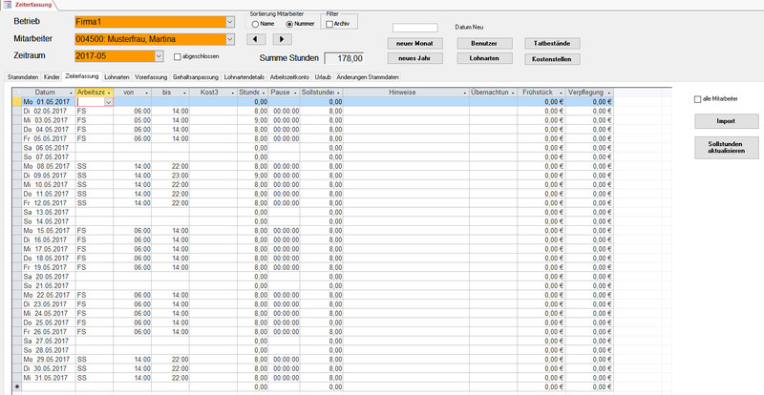Open the Mitarbeiter dropdown list
Viewport: 764px width, 395px height.
230,39
